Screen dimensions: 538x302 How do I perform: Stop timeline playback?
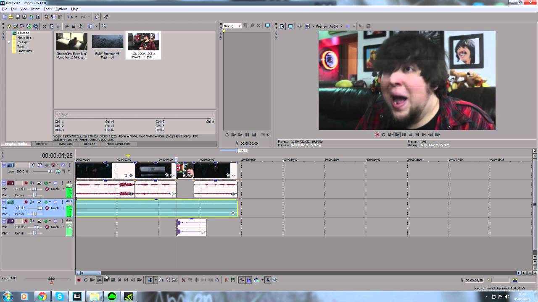(113, 280)
